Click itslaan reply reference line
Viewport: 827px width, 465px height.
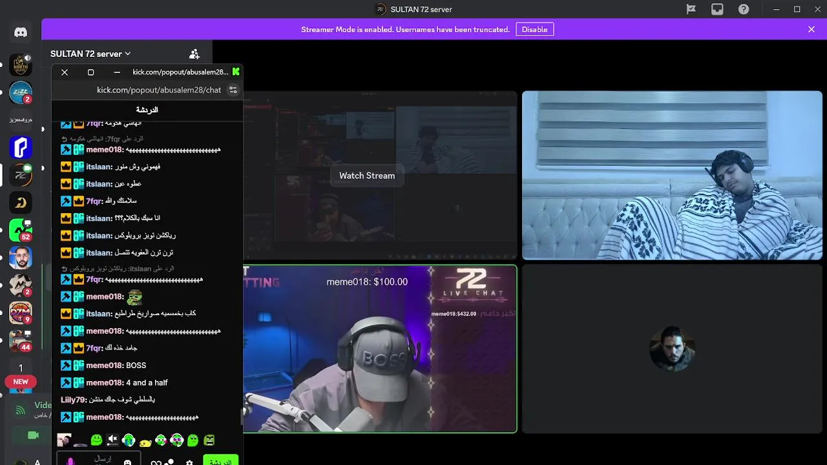point(118,268)
